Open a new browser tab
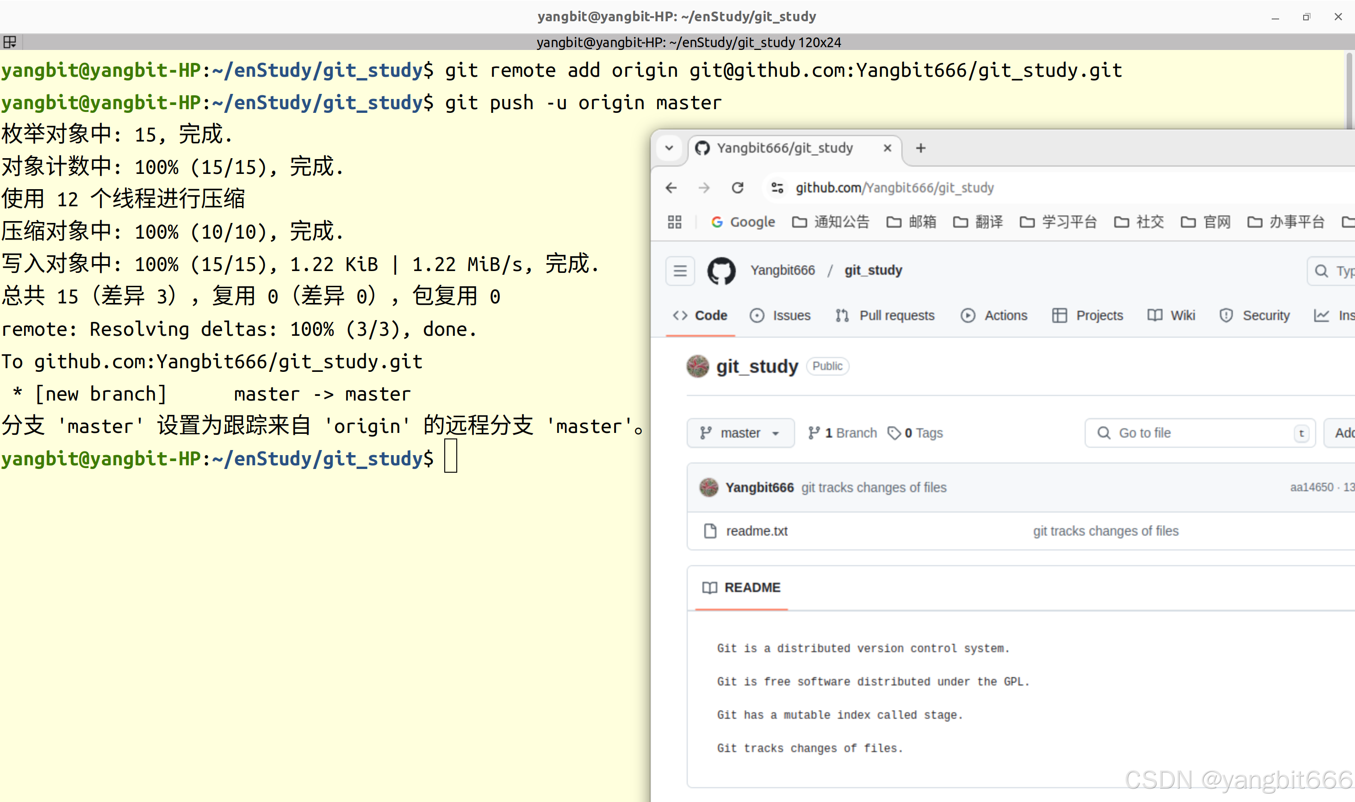 coord(920,148)
